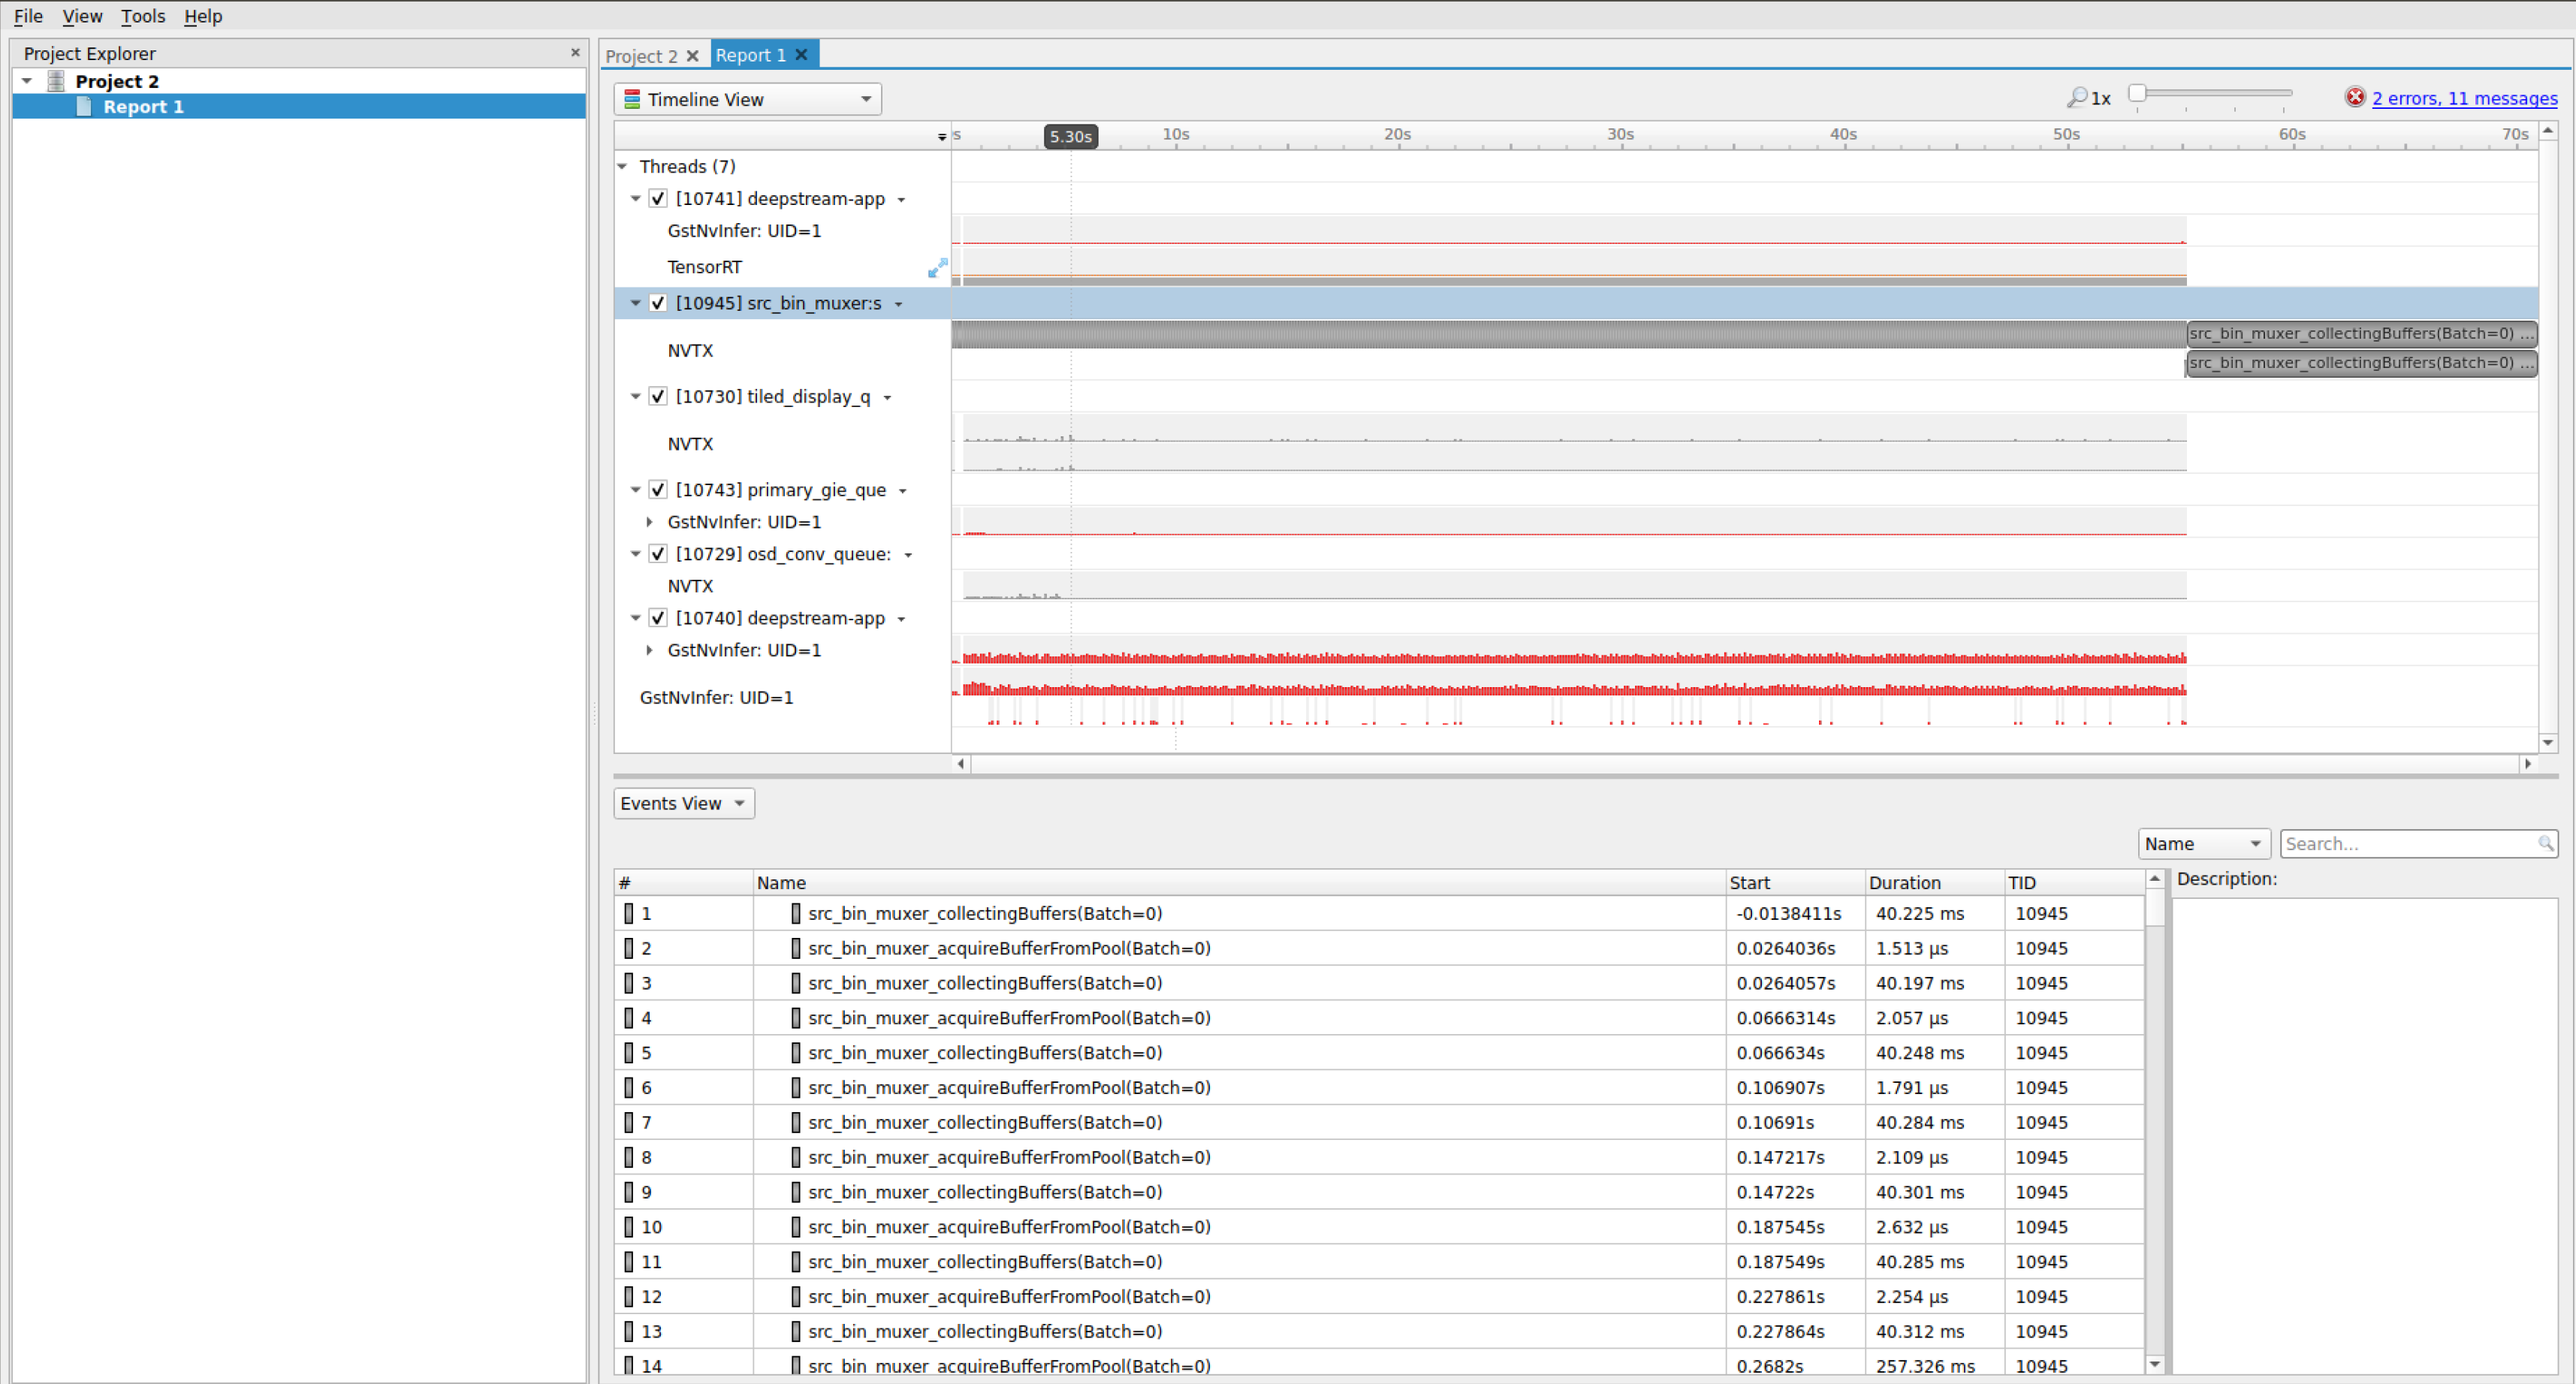Click the horizontal scrollbar left arrow

(959, 765)
